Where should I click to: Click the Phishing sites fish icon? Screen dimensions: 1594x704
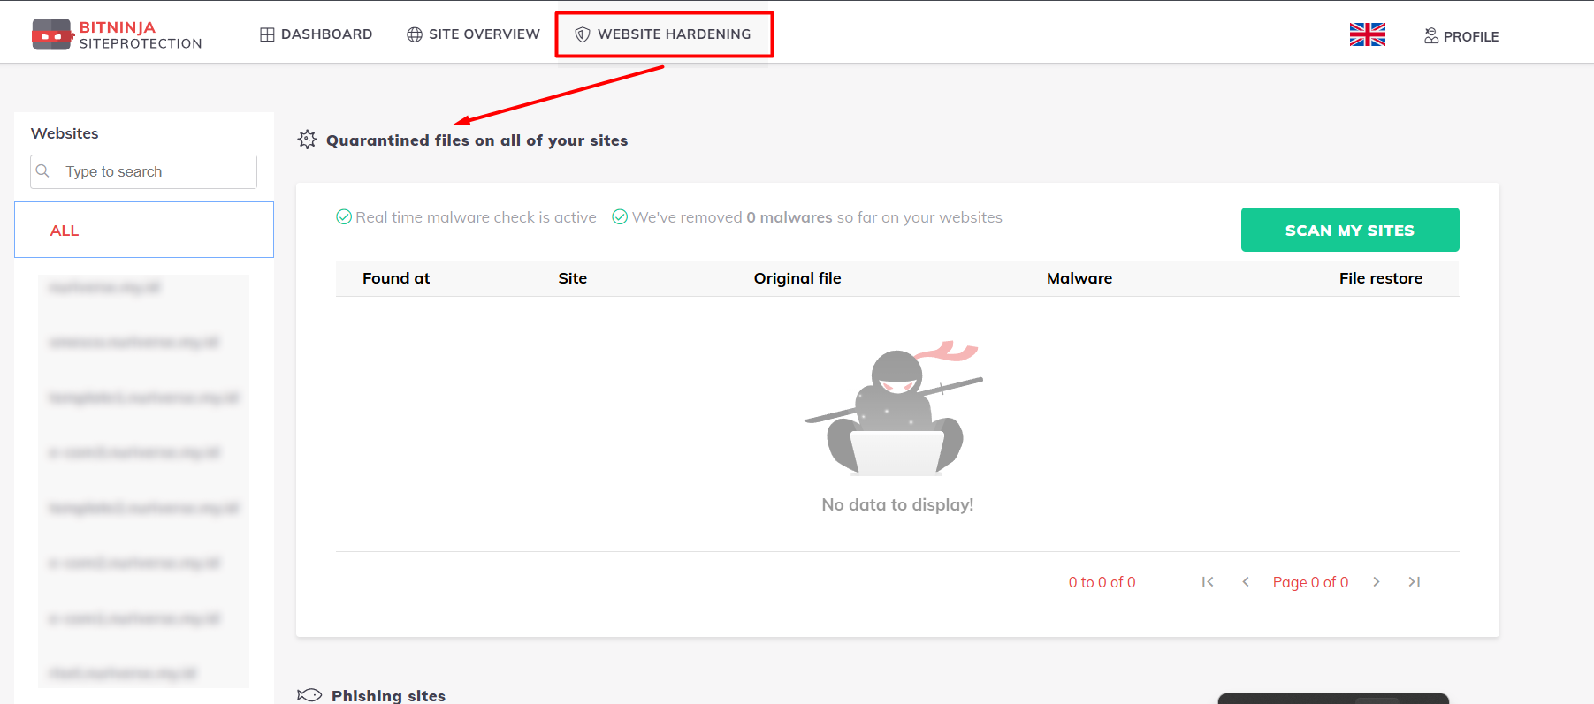coord(309,695)
